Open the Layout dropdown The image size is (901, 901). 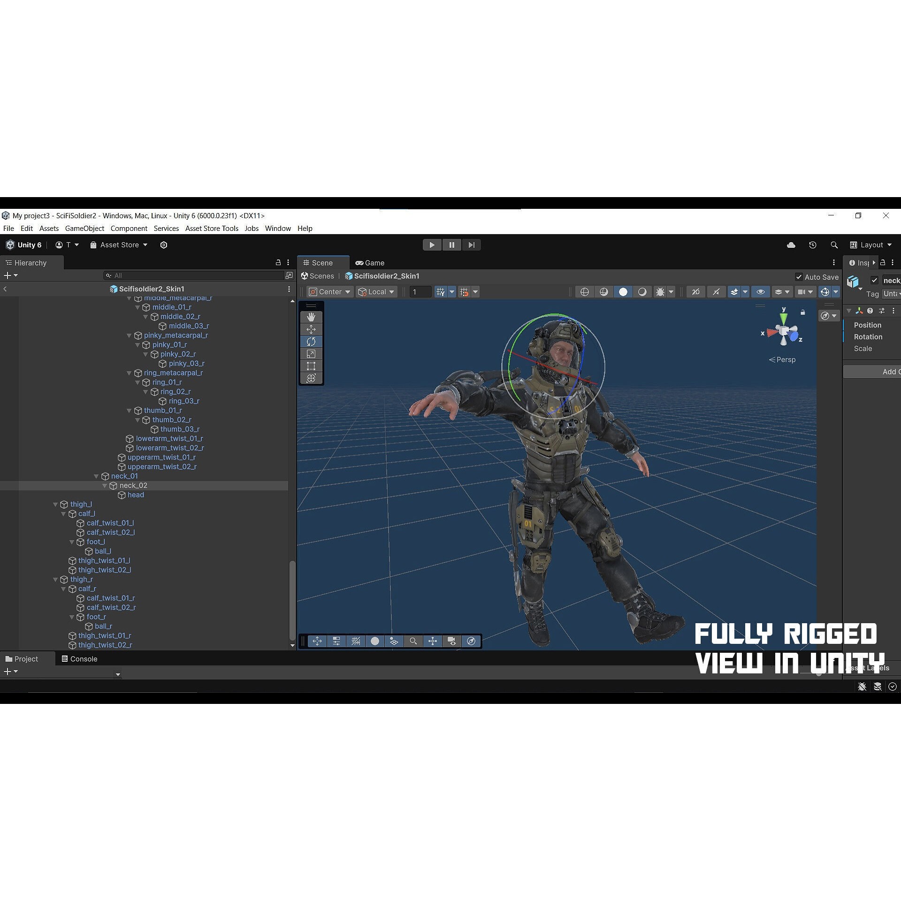[x=871, y=245]
